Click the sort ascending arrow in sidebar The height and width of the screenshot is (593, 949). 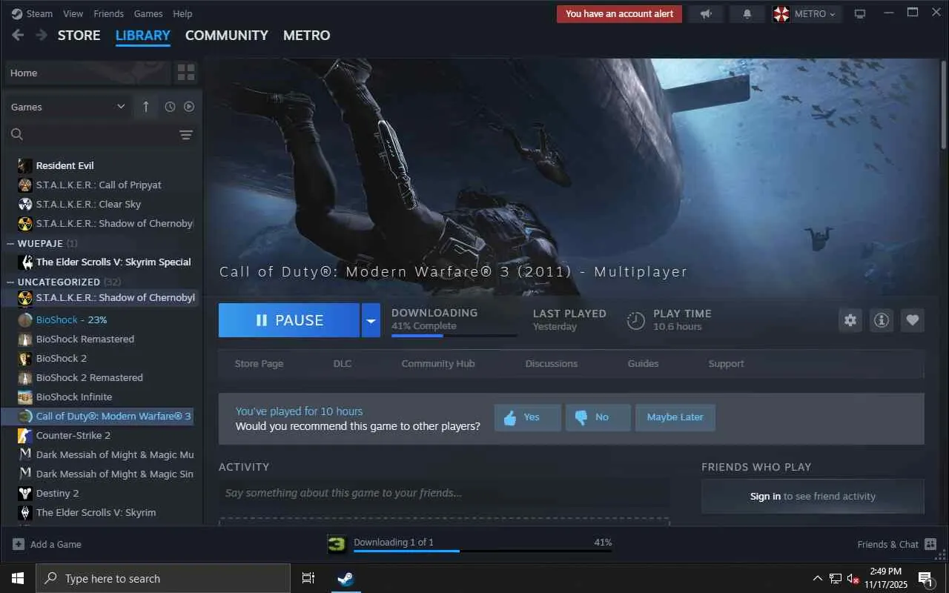click(145, 107)
